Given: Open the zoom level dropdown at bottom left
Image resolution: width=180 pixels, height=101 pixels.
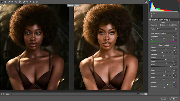Looking at the screenshot, I should click(12, 94).
